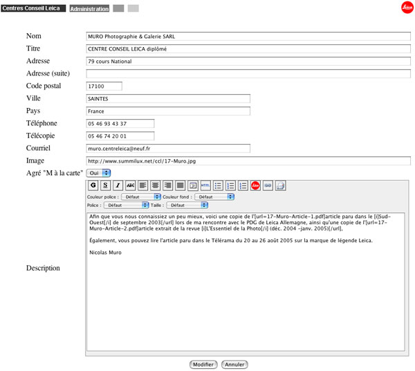Open Couleur fond dropdown
The image size is (415, 371).
pyautogui.click(x=214, y=197)
